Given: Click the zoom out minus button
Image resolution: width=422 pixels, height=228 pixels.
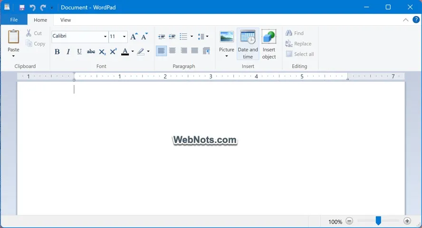Looking at the screenshot, I should [x=349, y=221].
